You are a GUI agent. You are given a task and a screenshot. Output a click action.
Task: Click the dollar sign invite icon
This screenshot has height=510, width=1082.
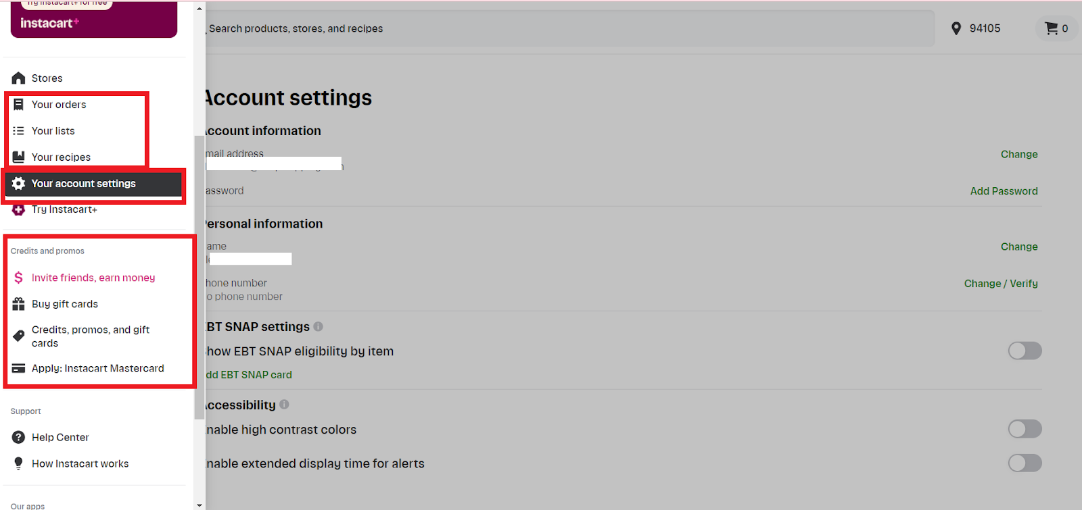point(19,278)
